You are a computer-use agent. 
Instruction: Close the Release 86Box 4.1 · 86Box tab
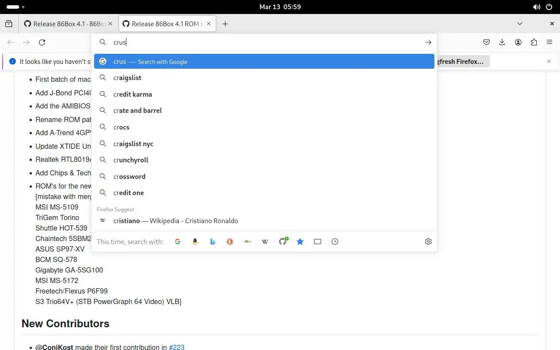(x=110, y=24)
